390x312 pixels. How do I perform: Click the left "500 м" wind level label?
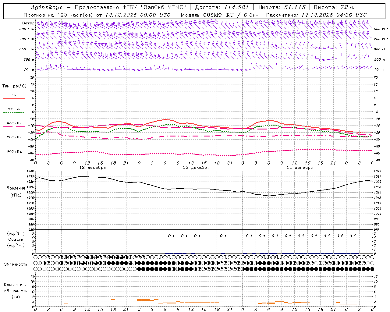29,59
